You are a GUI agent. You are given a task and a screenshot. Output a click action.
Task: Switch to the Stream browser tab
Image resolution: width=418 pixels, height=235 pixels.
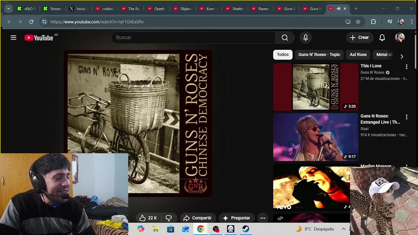pos(53,9)
